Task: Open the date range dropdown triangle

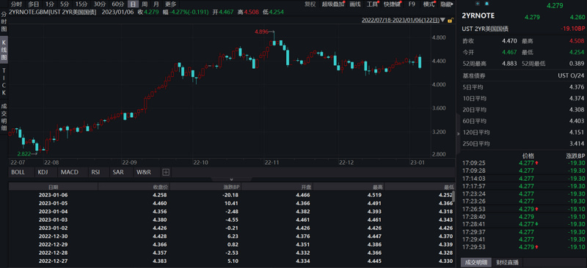Action: 443,21
